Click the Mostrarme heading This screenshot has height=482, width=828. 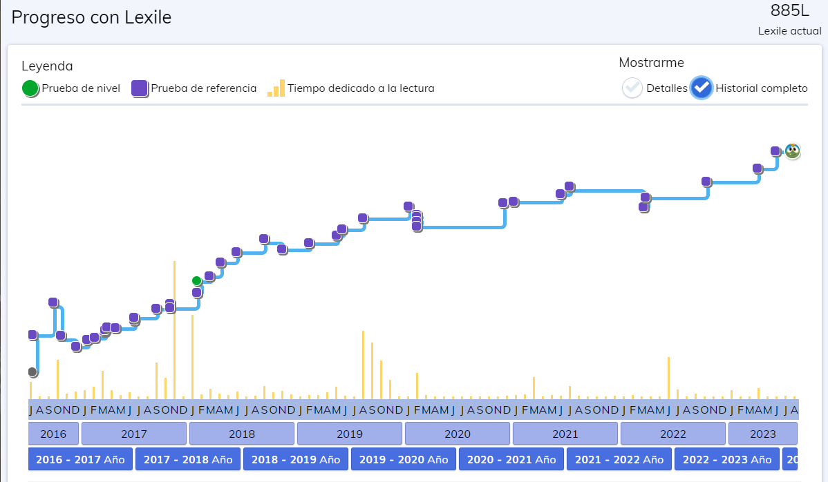coord(651,63)
